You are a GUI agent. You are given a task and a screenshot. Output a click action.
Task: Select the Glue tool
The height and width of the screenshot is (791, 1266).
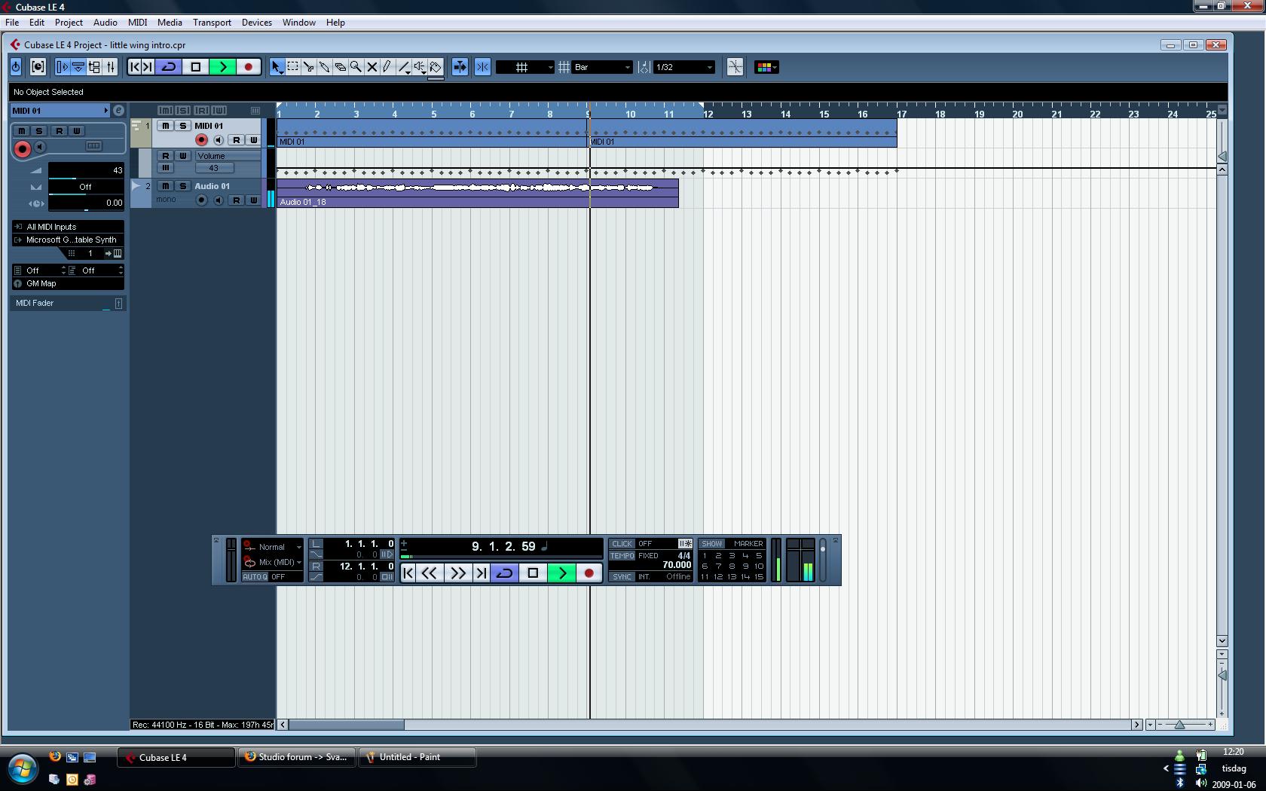(x=324, y=67)
